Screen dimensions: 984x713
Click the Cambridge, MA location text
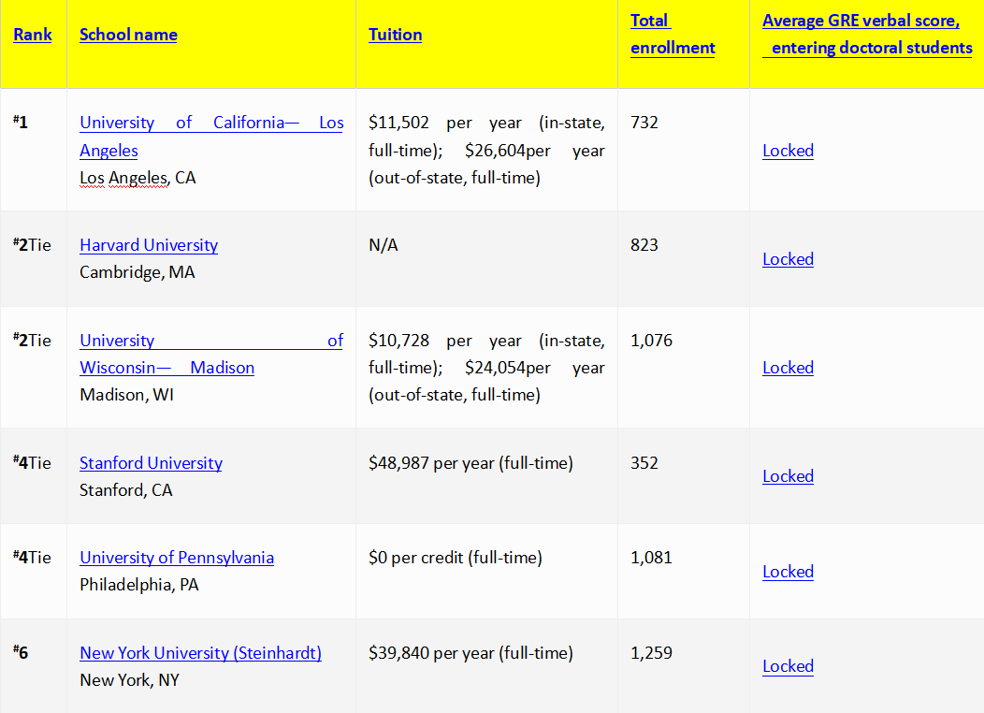tap(137, 272)
